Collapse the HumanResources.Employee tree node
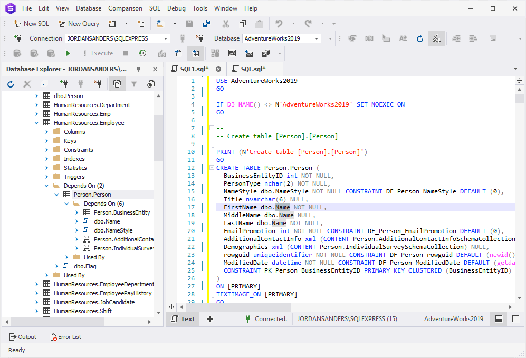This screenshot has height=358, width=526. 36,123
